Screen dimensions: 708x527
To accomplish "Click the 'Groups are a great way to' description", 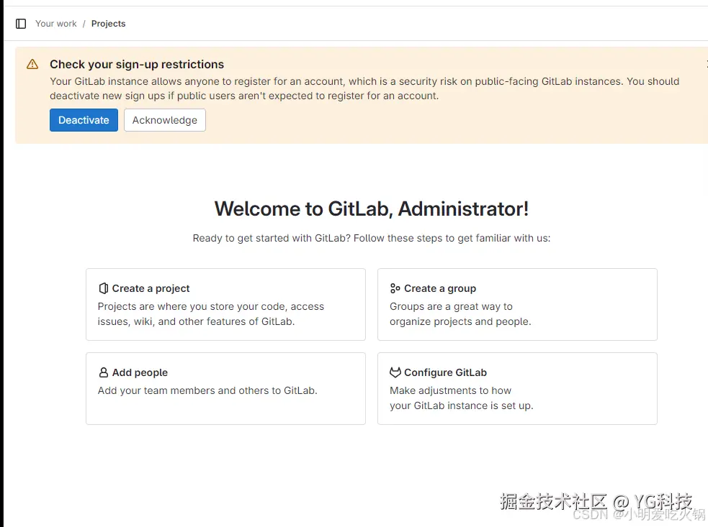I will click(460, 313).
